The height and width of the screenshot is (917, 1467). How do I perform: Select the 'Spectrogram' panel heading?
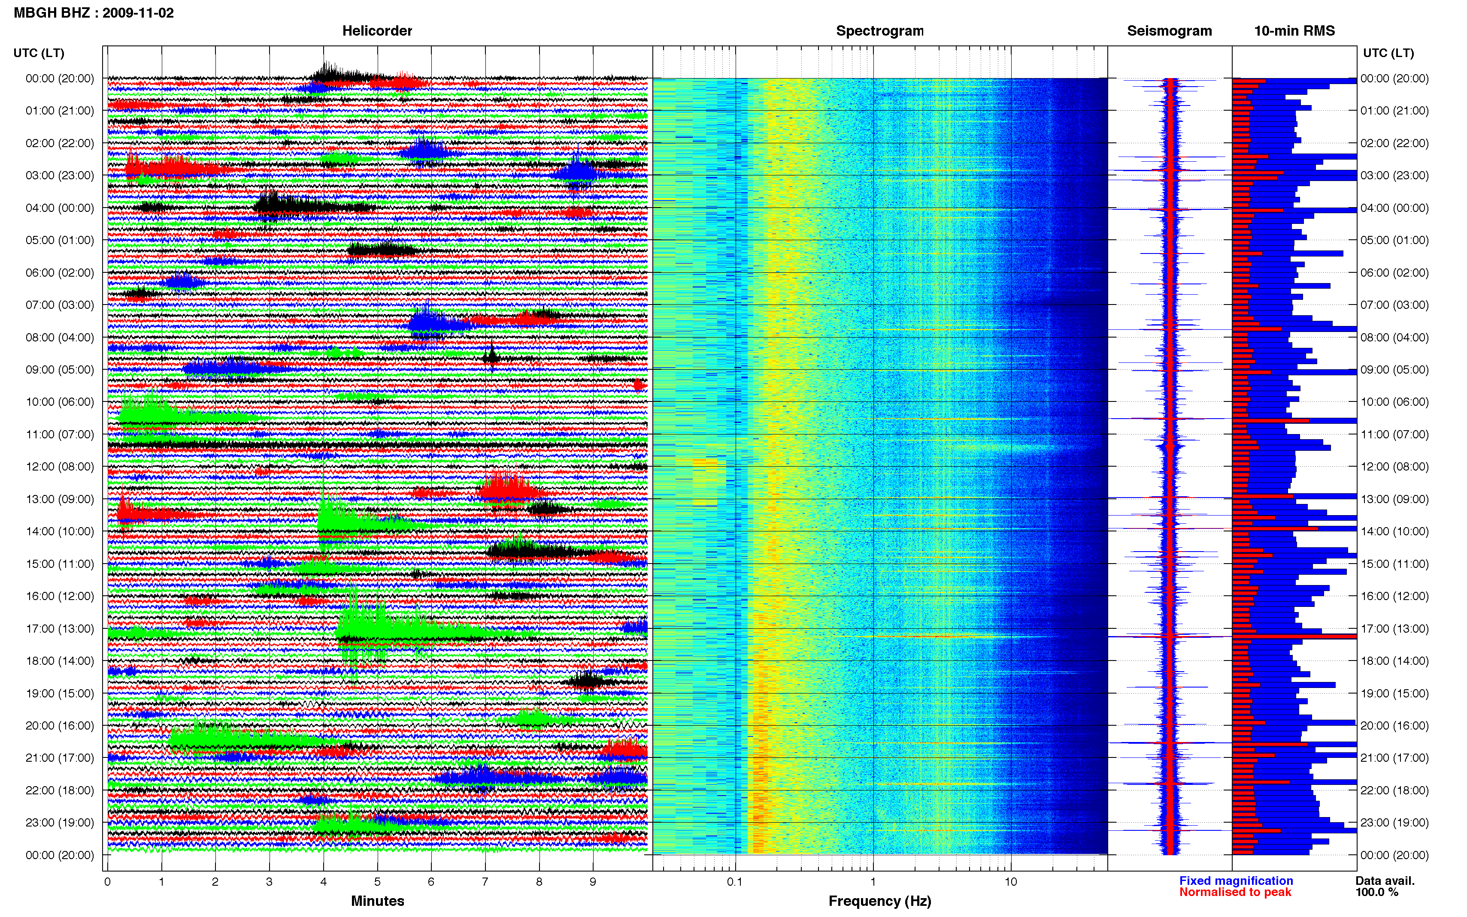tap(880, 31)
